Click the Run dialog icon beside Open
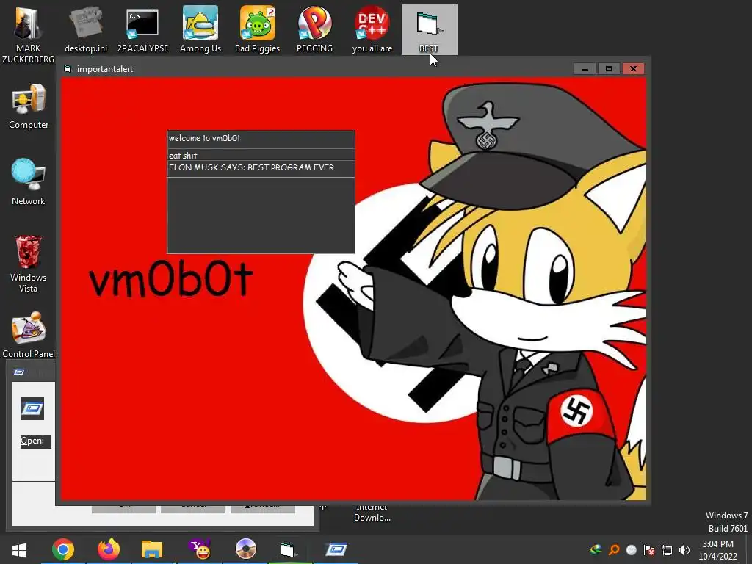This screenshot has width=752, height=564. pyautogui.click(x=32, y=408)
